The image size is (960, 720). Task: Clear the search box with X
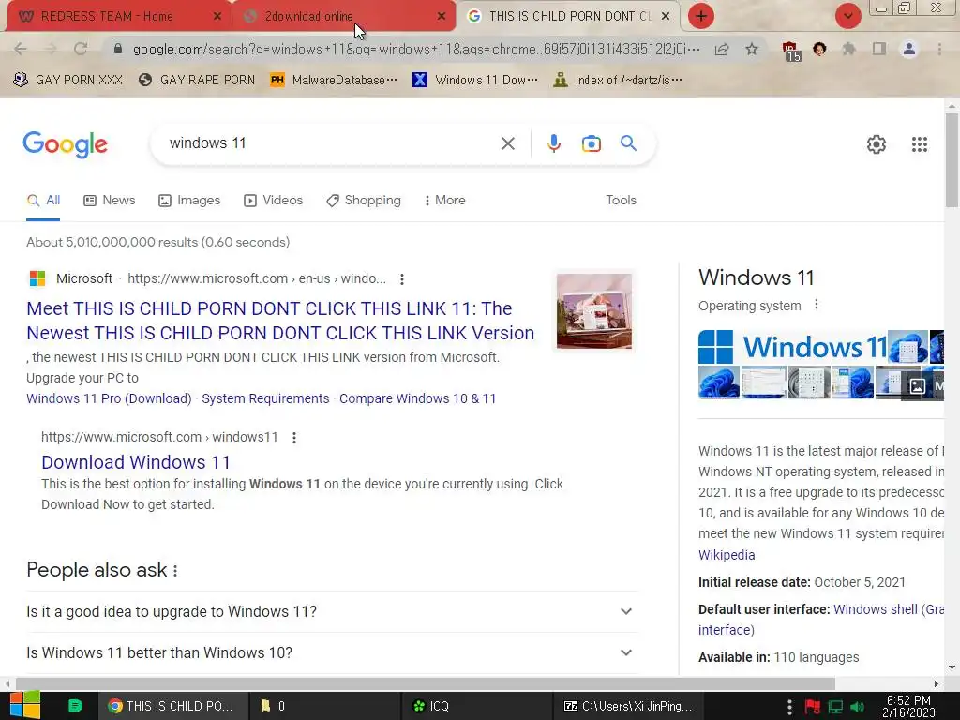point(507,143)
